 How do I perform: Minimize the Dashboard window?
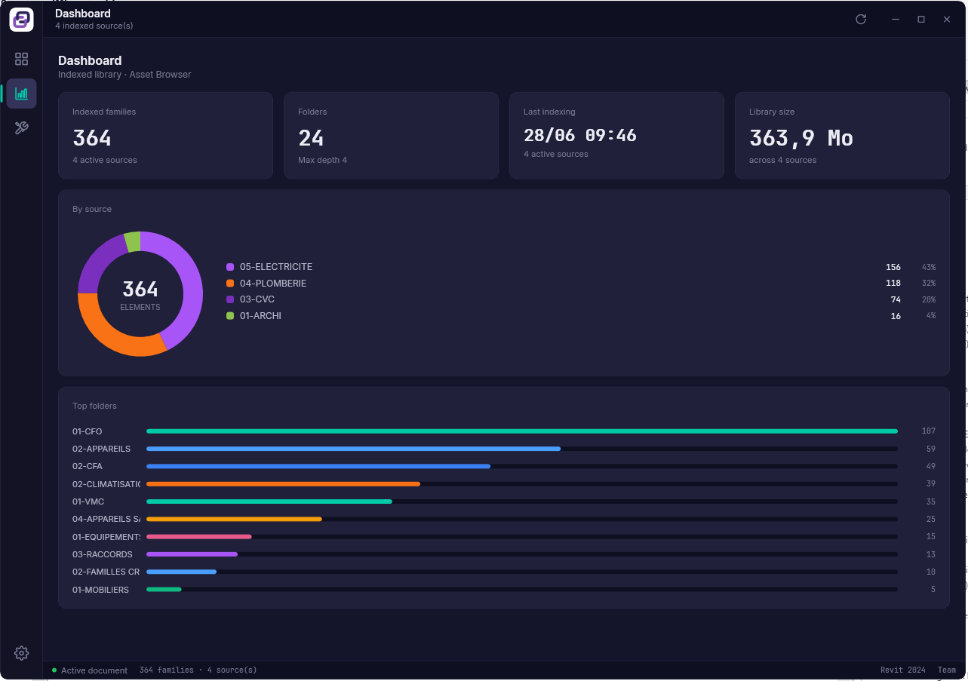pos(896,20)
